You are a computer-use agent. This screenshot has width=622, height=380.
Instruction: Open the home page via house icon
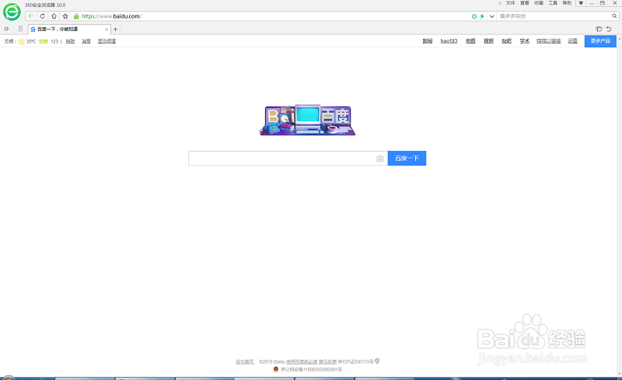coord(54,16)
